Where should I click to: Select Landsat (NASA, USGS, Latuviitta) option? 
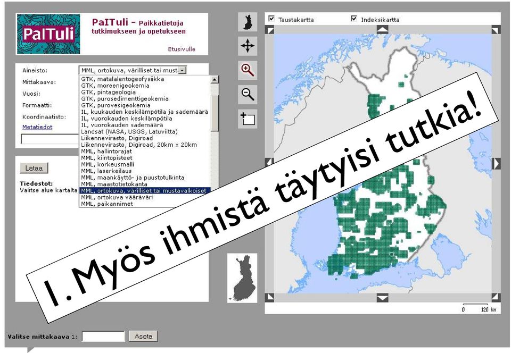(145, 131)
